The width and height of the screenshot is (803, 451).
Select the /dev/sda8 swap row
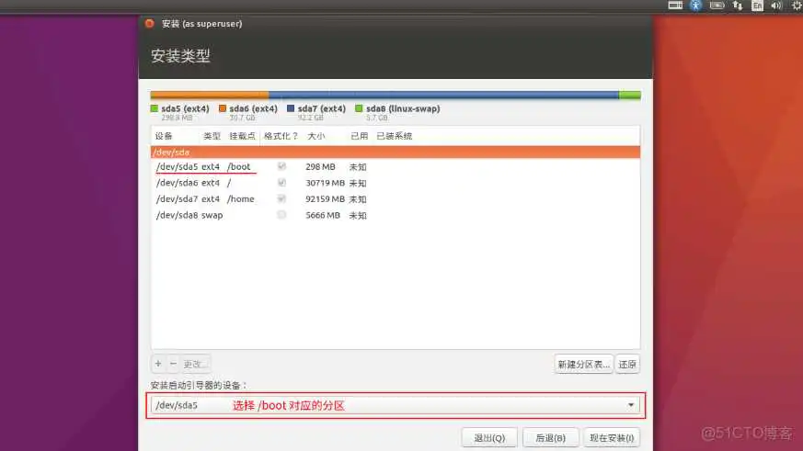(396, 215)
